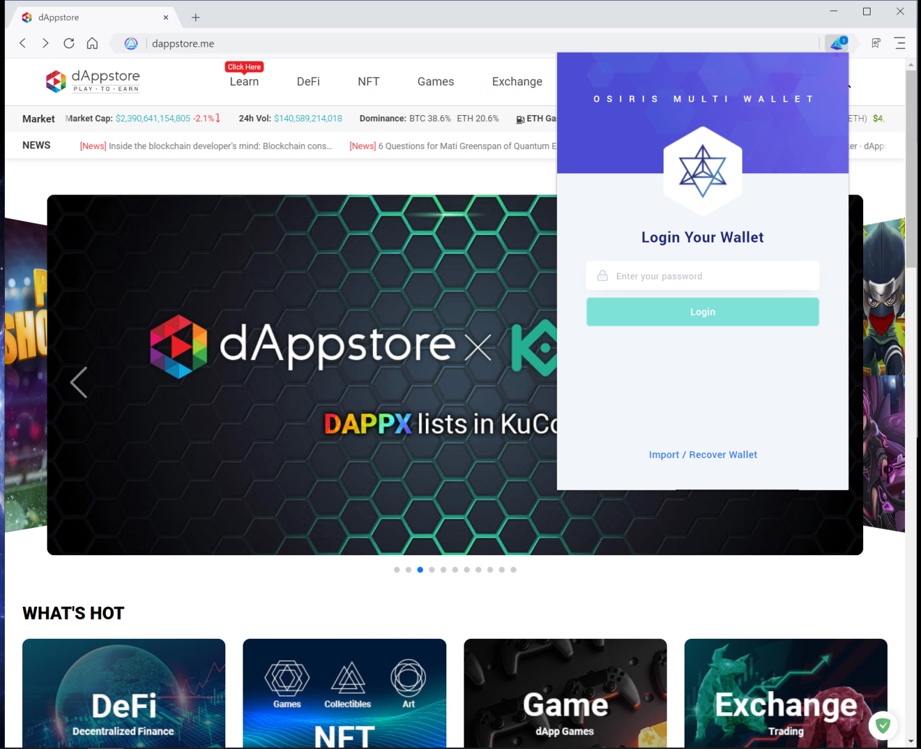This screenshot has height=749, width=921.
Task: Click the ETH Gas pump icon
Action: click(x=520, y=119)
